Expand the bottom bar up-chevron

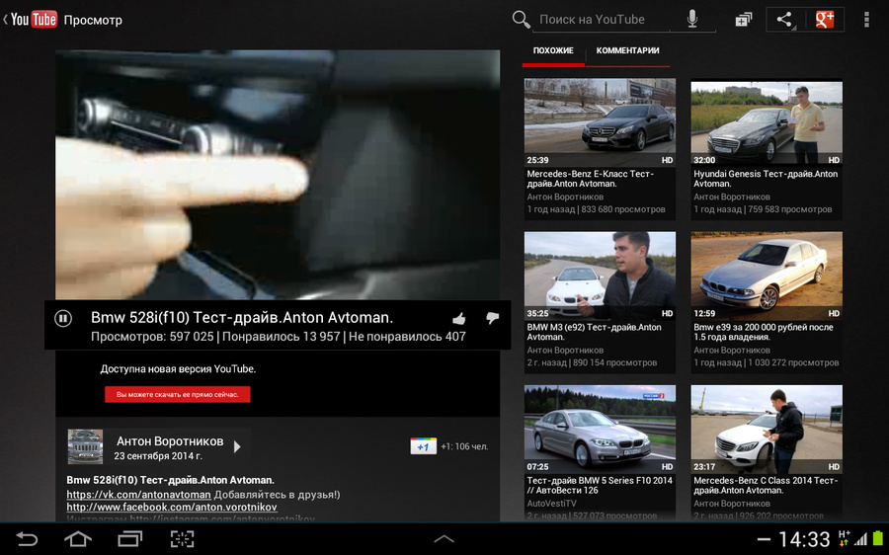(444, 539)
